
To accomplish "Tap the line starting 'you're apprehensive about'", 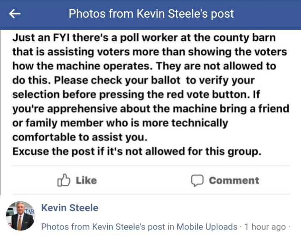I will tap(151, 109).
